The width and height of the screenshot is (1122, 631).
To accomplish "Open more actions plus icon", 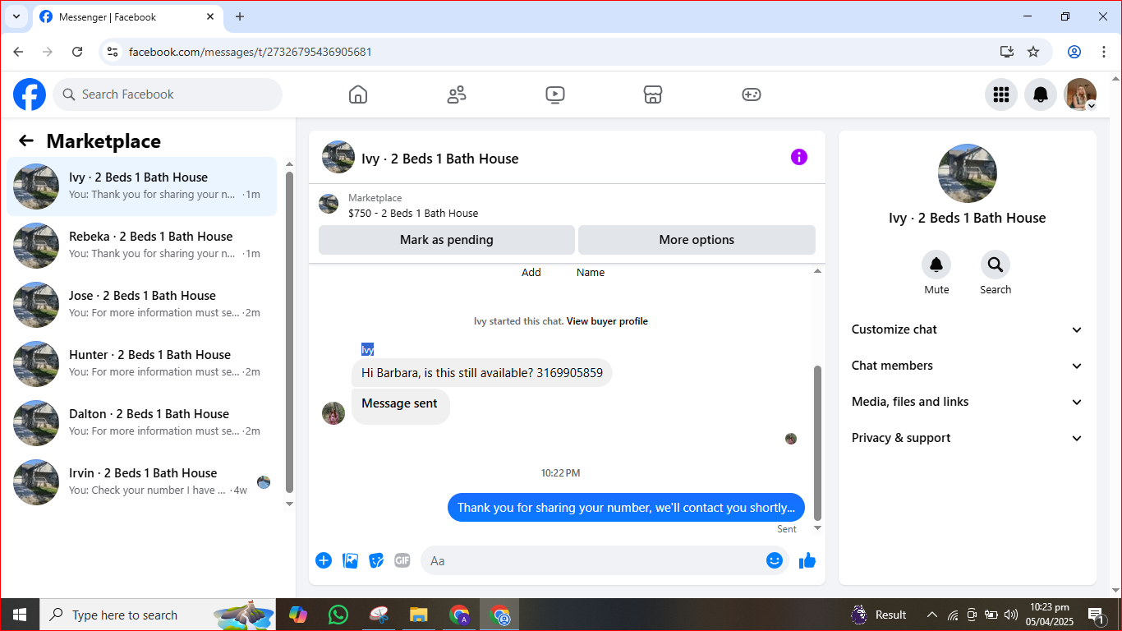I will click(x=324, y=560).
